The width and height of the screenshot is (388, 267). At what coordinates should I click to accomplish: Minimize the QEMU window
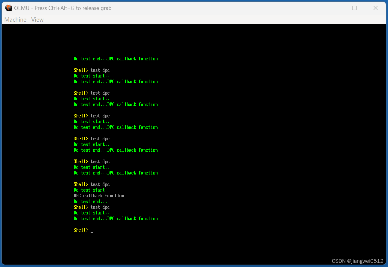click(333, 8)
